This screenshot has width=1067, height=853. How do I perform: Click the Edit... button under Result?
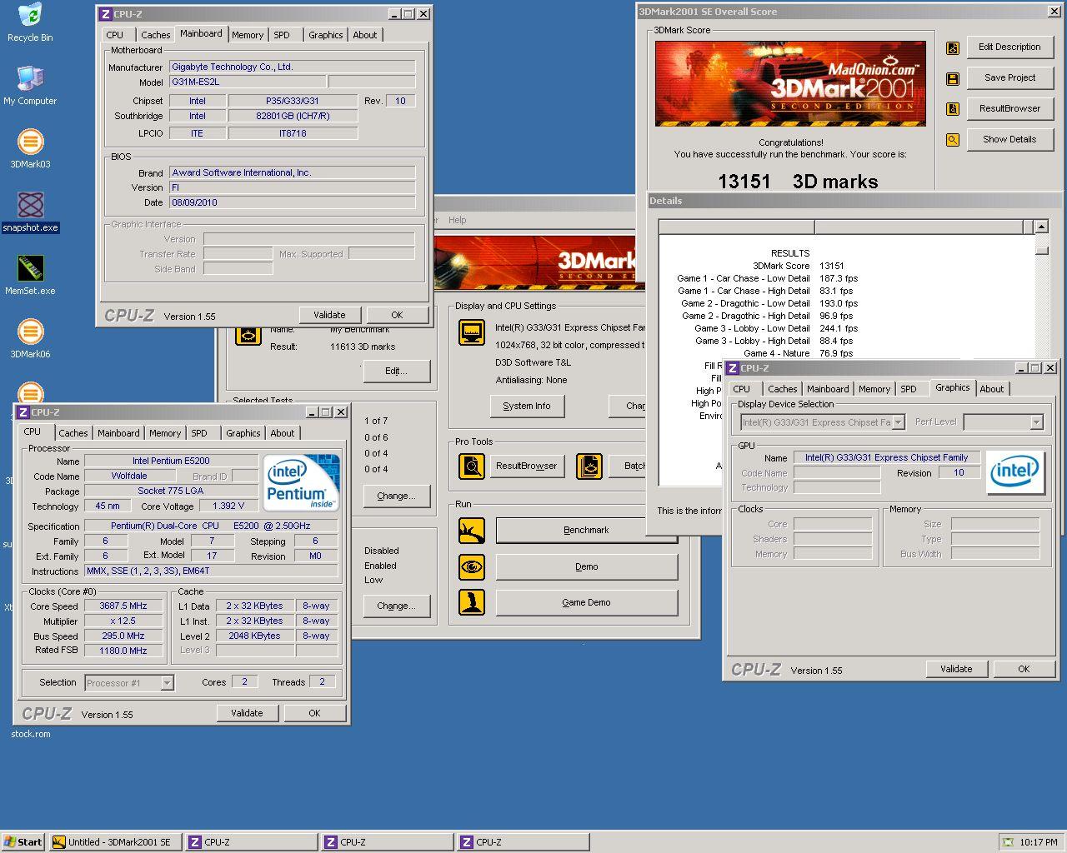click(x=396, y=371)
